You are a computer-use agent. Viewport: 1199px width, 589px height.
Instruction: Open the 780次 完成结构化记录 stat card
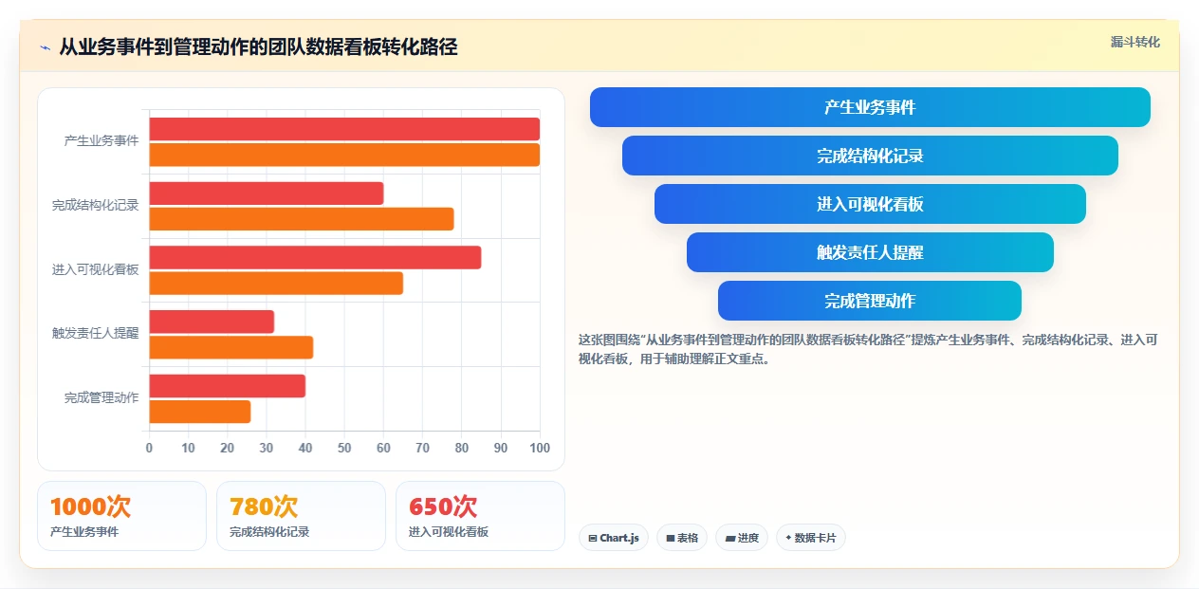click(301, 516)
